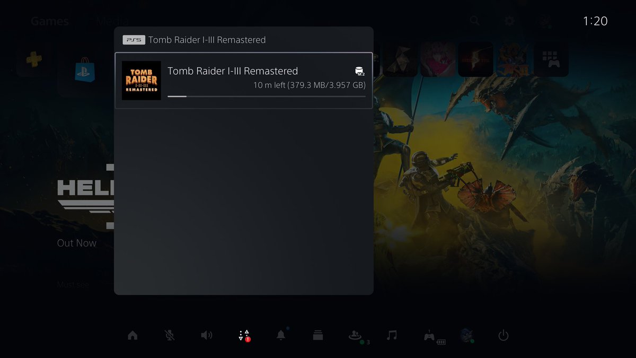Screen dimensions: 636x358
Task: Click the Must see label
Action: tap(73, 285)
